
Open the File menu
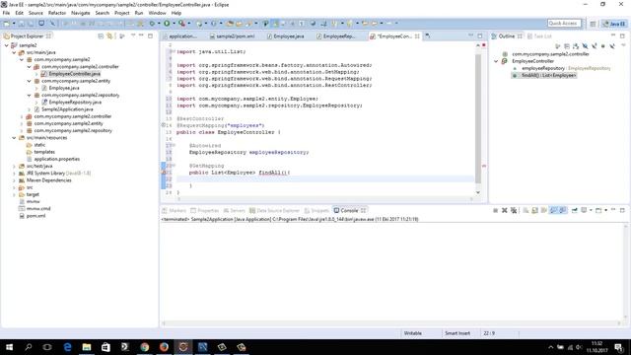(7, 13)
